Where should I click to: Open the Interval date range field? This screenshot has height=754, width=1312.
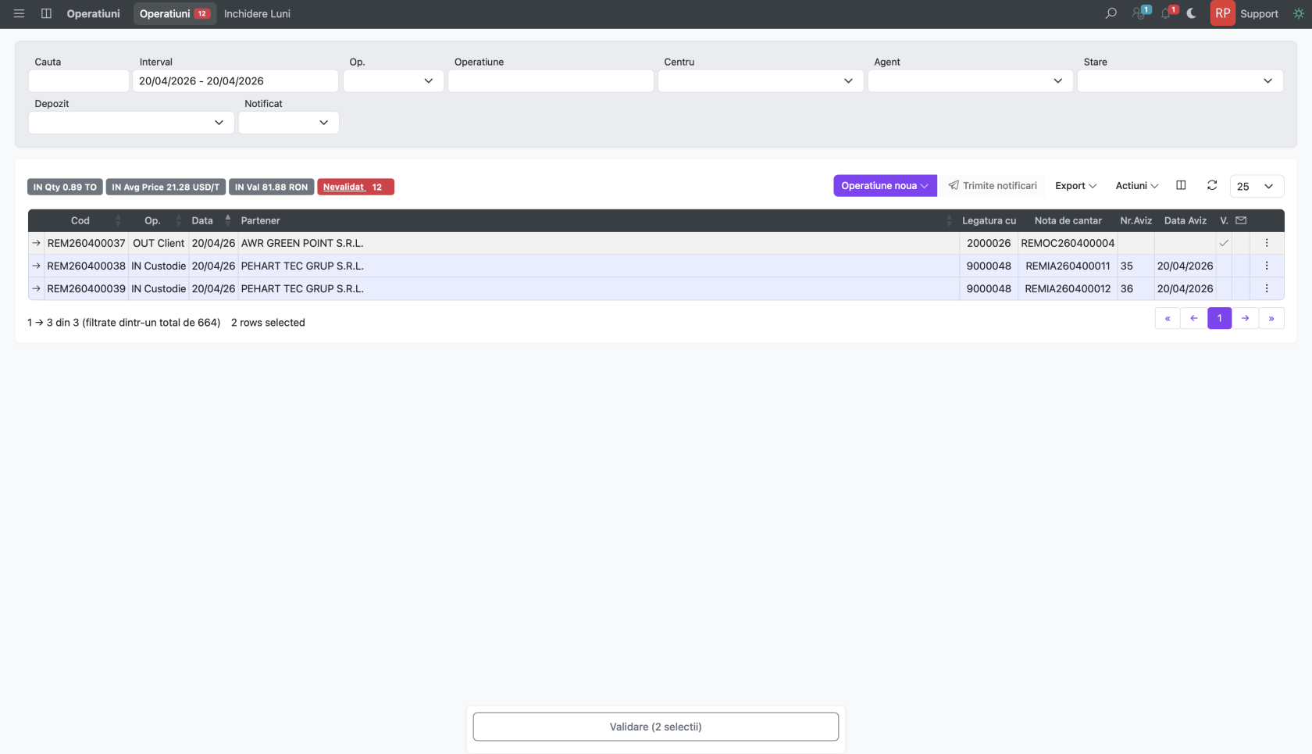pyautogui.click(x=235, y=80)
